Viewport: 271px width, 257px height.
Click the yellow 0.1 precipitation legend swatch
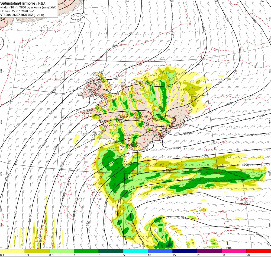(12, 251)
